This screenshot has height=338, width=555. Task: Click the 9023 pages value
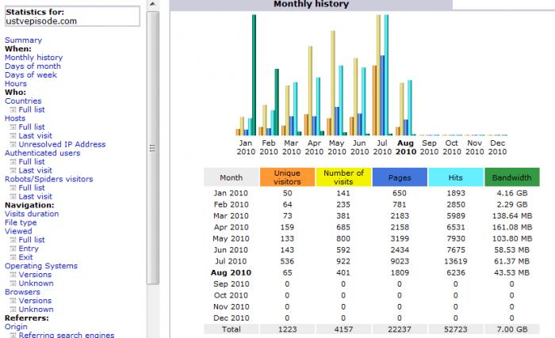[400, 261]
